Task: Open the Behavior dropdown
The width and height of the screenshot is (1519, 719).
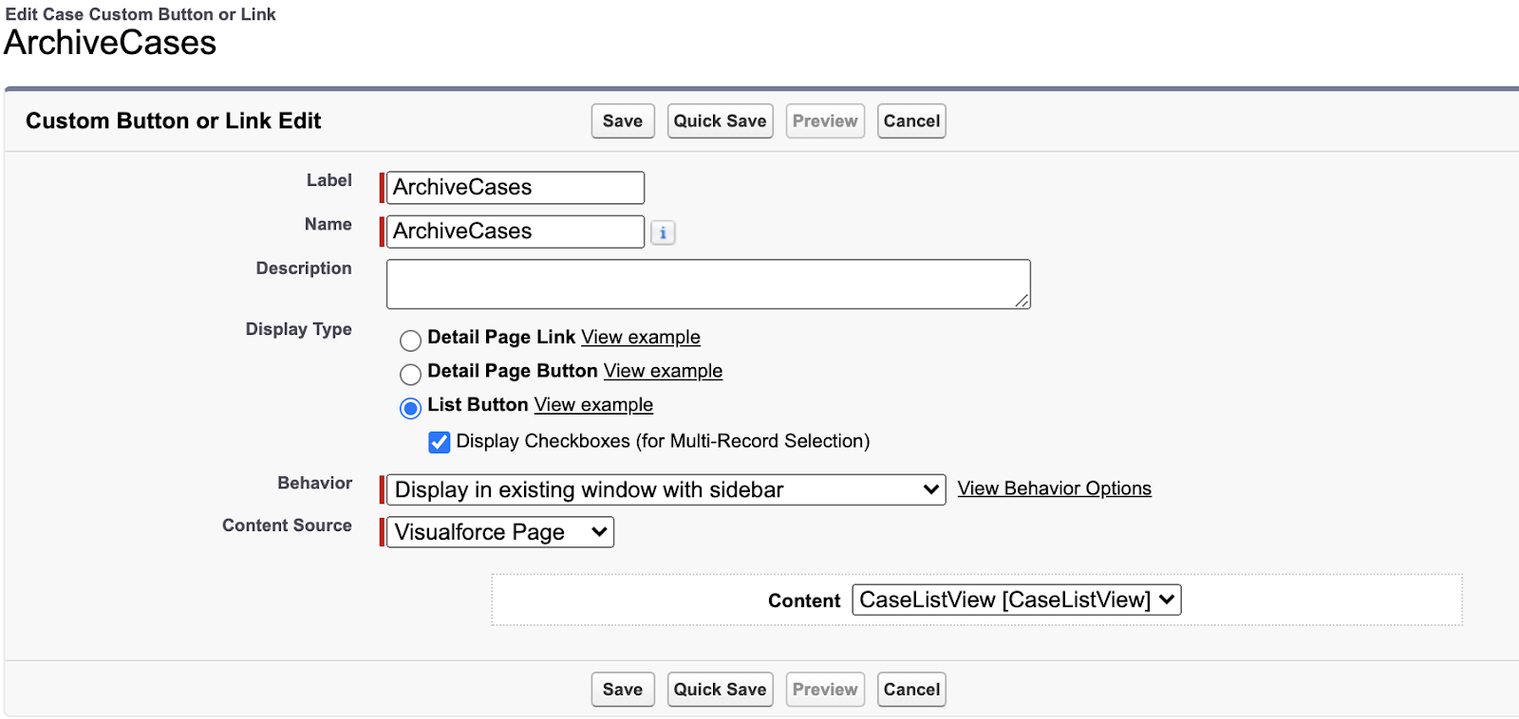Action: click(666, 489)
